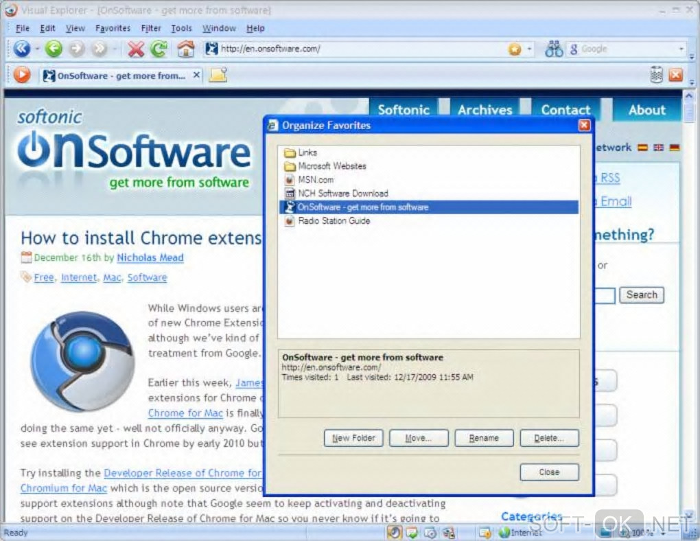This screenshot has height=541, width=700.
Task: Open the Tools menu
Action: click(x=181, y=28)
